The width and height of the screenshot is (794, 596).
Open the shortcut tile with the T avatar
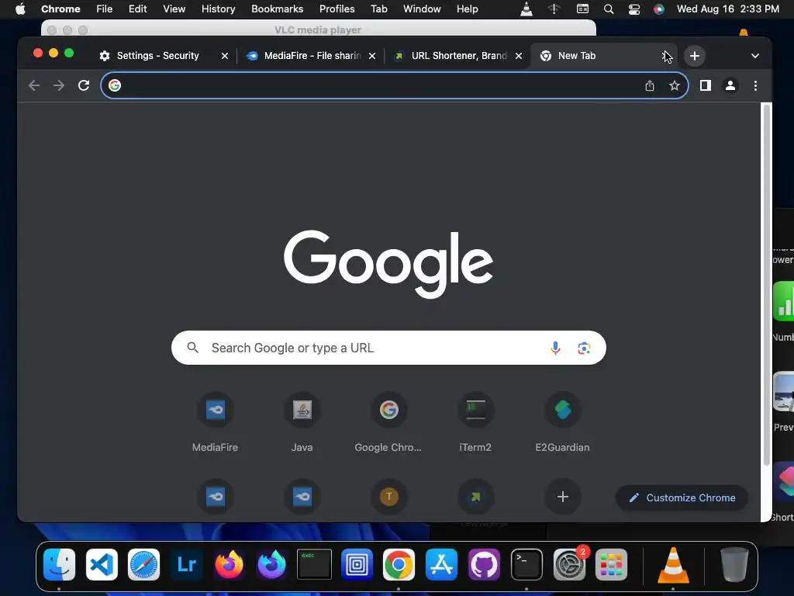(389, 496)
